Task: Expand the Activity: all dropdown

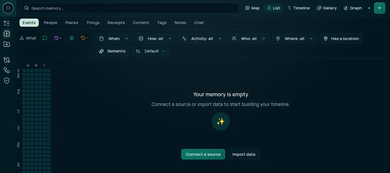Action: pyautogui.click(x=202, y=39)
